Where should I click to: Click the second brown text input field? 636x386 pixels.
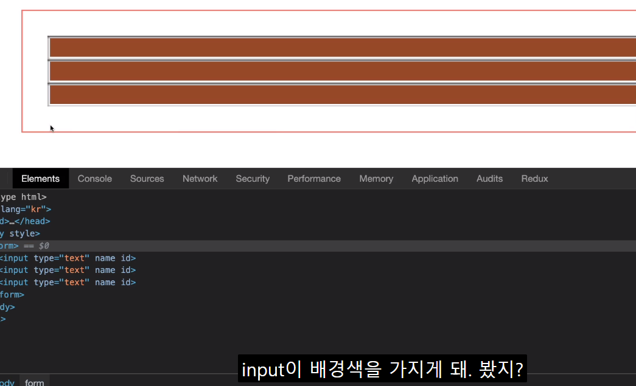pyautogui.click(x=342, y=72)
